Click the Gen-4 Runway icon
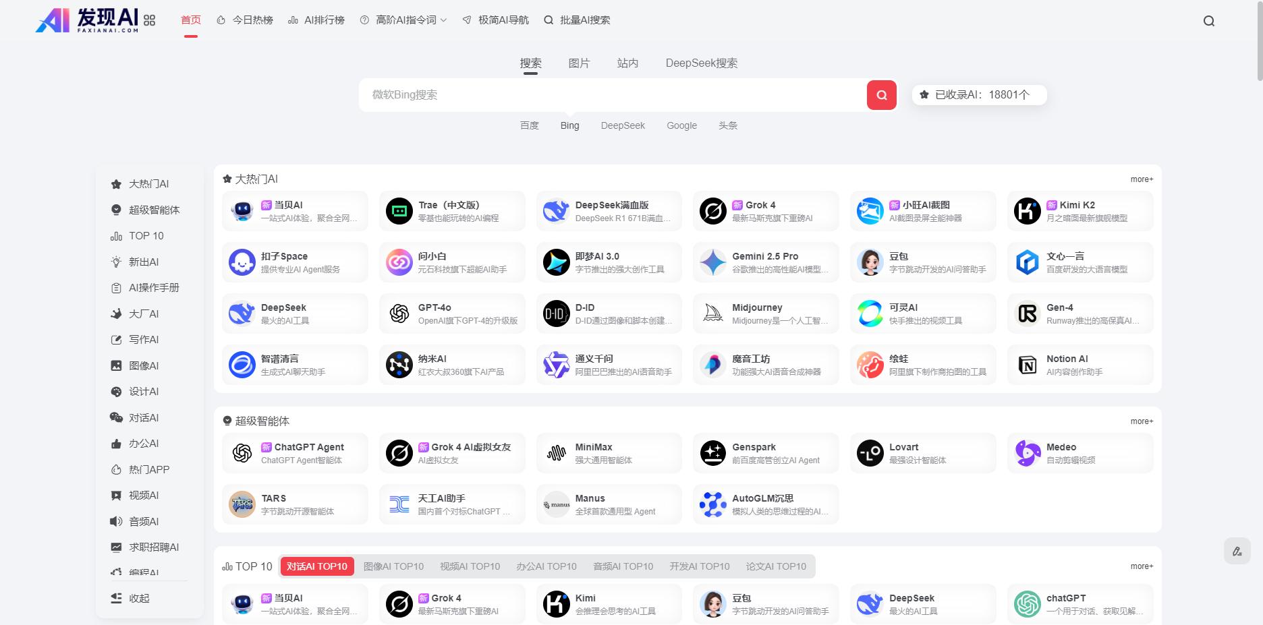The image size is (1263, 625). pos(1028,314)
